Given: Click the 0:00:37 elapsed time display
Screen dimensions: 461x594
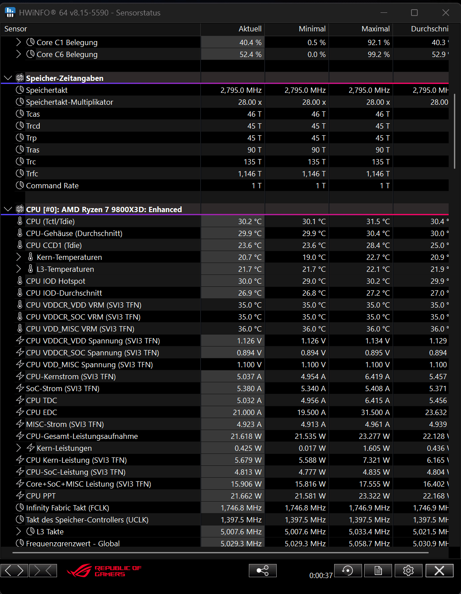Looking at the screenshot, I should [x=321, y=575].
